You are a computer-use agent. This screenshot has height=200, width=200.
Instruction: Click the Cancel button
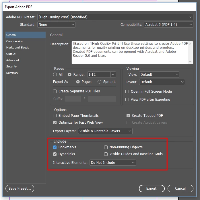[180, 189]
